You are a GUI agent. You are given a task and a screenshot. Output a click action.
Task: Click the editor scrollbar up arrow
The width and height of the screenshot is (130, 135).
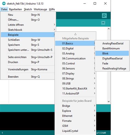pos(109,29)
